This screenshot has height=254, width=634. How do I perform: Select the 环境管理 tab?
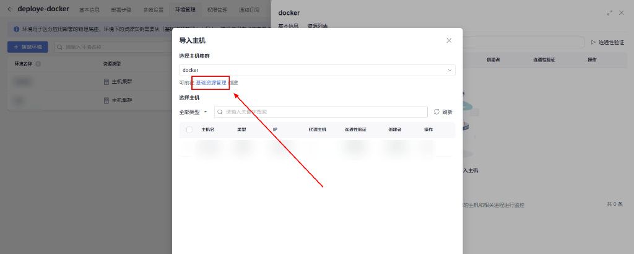[185, 10]
